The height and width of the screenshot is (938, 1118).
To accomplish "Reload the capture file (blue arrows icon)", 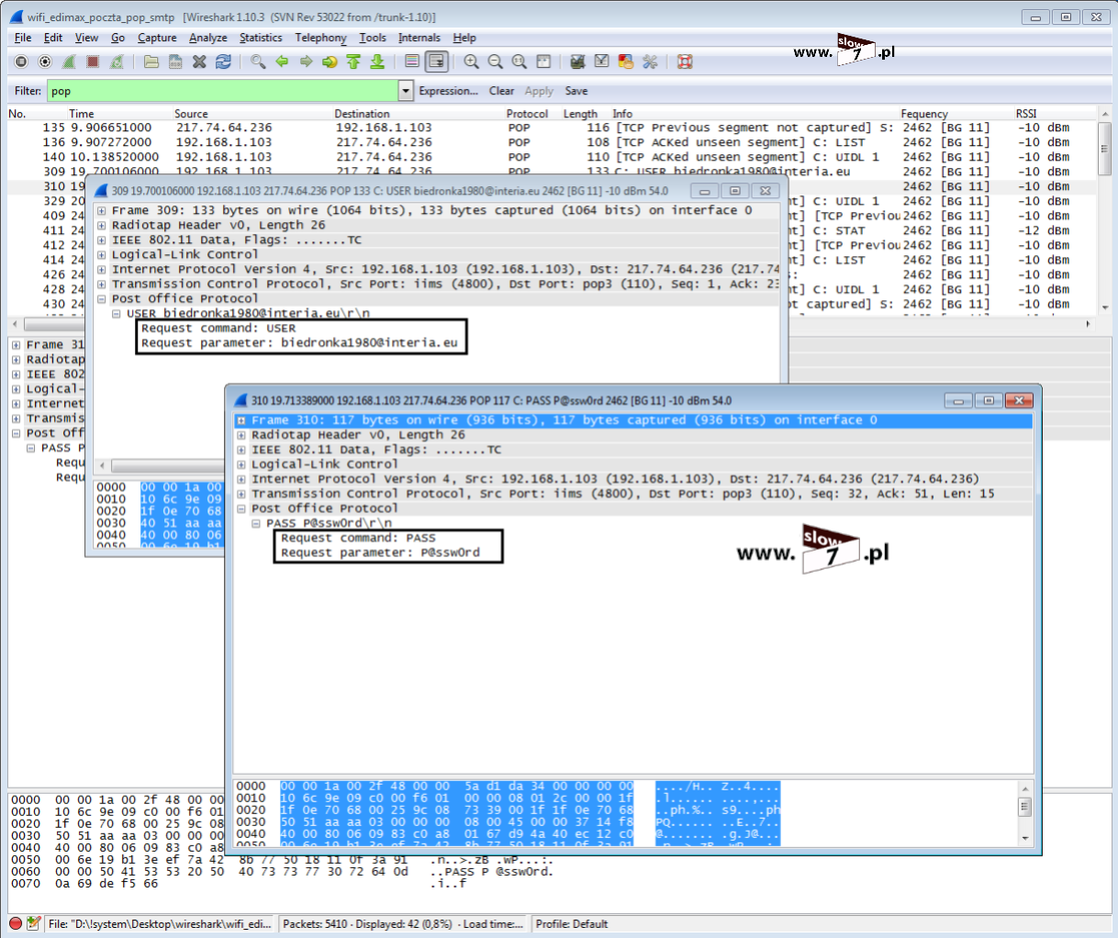I will [x=223, y=61].
